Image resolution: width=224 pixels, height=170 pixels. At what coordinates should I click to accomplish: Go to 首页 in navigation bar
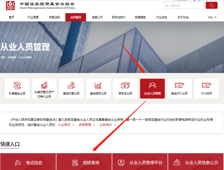pyautogui.click(x=11, y=17)
